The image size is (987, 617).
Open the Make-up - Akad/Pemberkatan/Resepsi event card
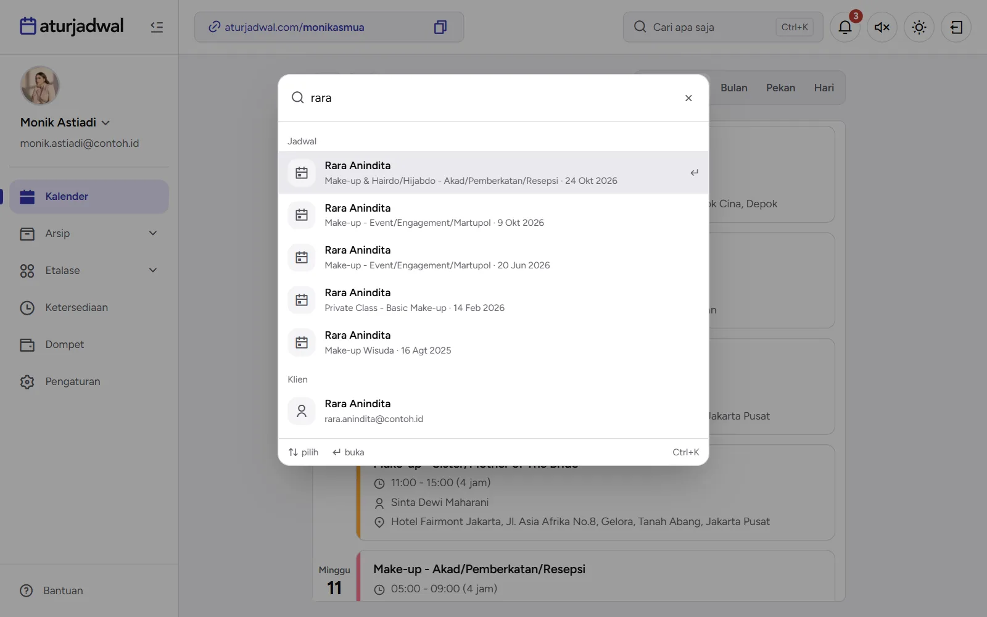tap(596, 576)
